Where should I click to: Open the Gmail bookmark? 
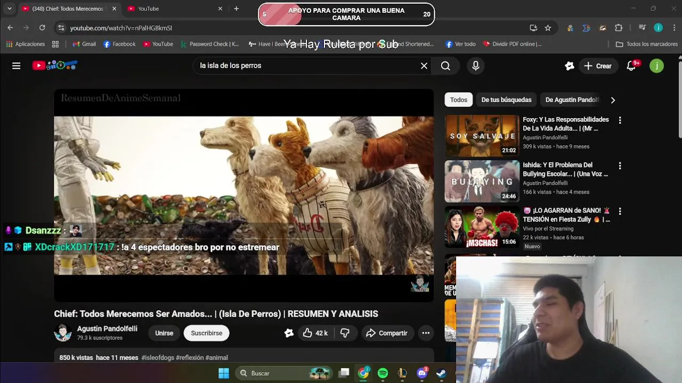pos(84,44)
